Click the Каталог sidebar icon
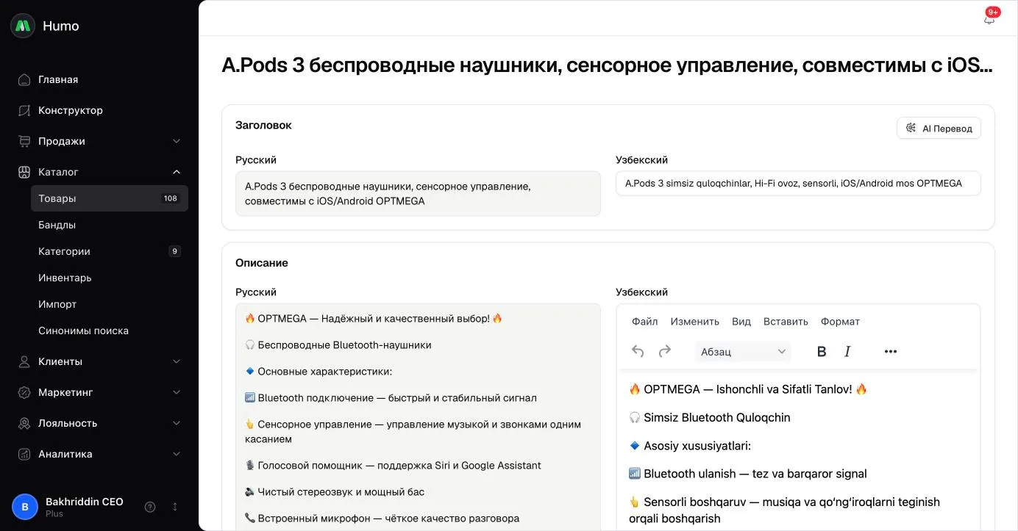Image resolution: width=1018 pixels, height=531 pixels. coord(24,172)
